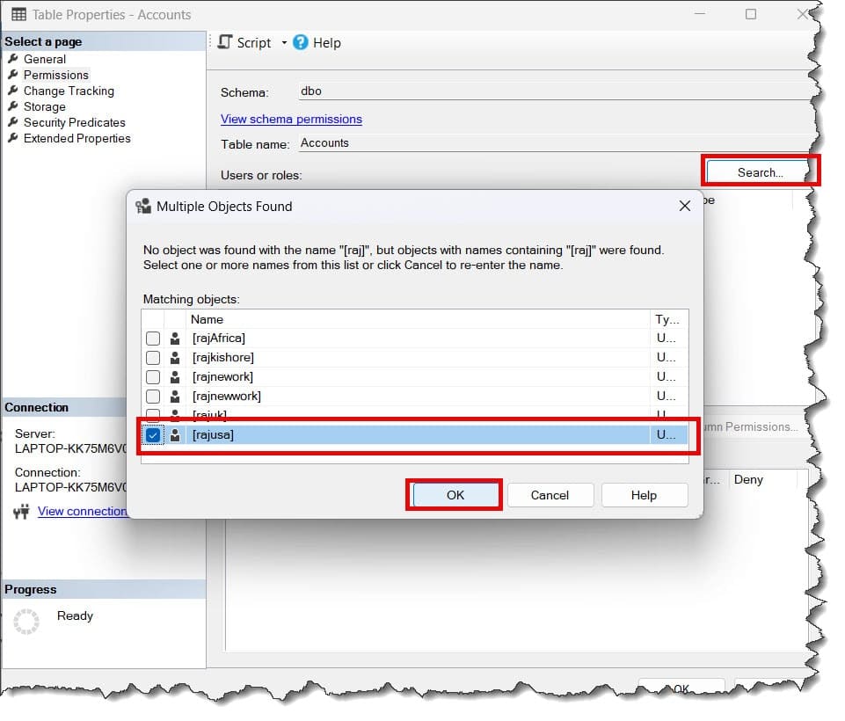Open the View schema permissions link

(x=291, y=119)
